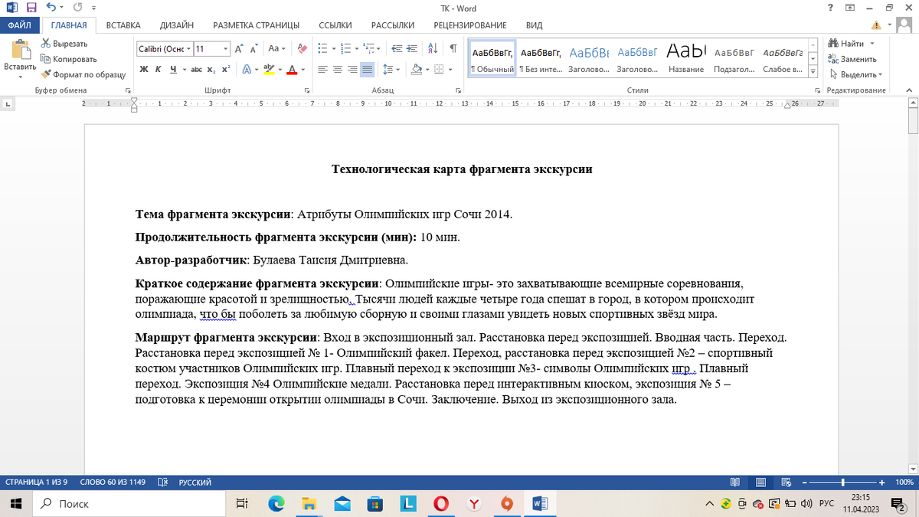Click the word count СЛОВО 60 ИЗ 1149
Viewport: 919px width, 517px height.
coord(113,483)
